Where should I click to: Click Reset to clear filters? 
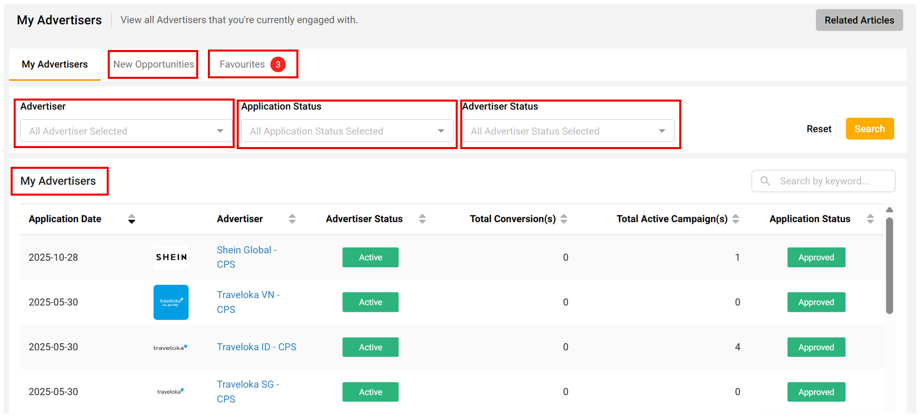[x=818, y=129]
